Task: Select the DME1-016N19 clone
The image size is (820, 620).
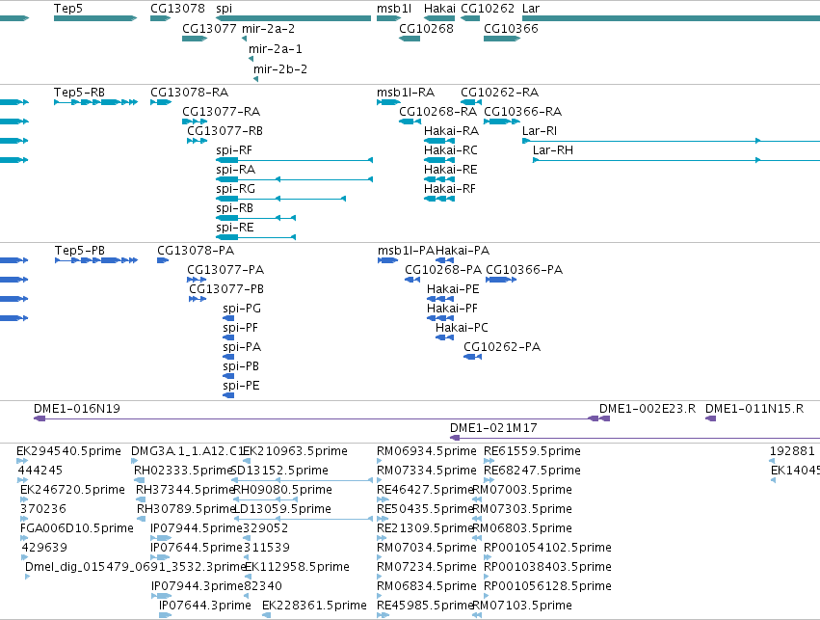Action: pos(316,418)
